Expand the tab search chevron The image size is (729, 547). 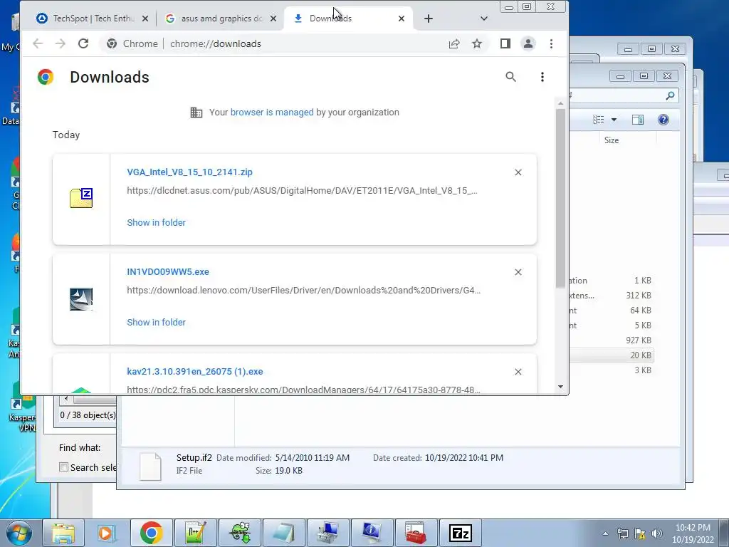[x=484, y=19]
